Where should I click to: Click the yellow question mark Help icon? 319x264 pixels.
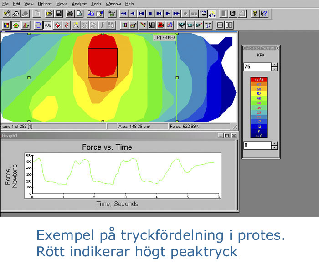point(254,14)
